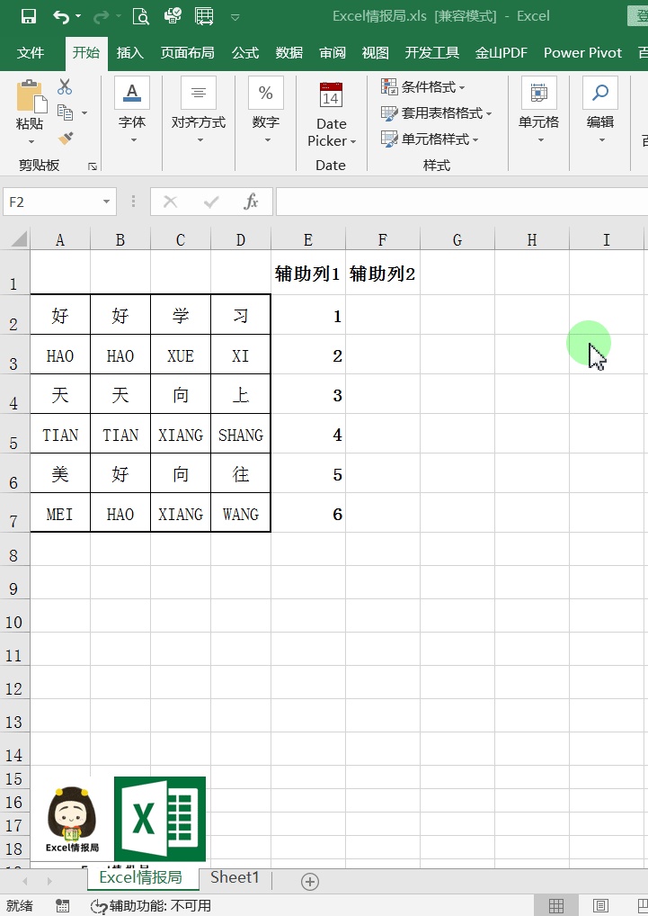Image resolution: width=648 pixels, height=916 pixels.
Task: Open the 开发工具 ribbon tab
Action: (432, 53)
